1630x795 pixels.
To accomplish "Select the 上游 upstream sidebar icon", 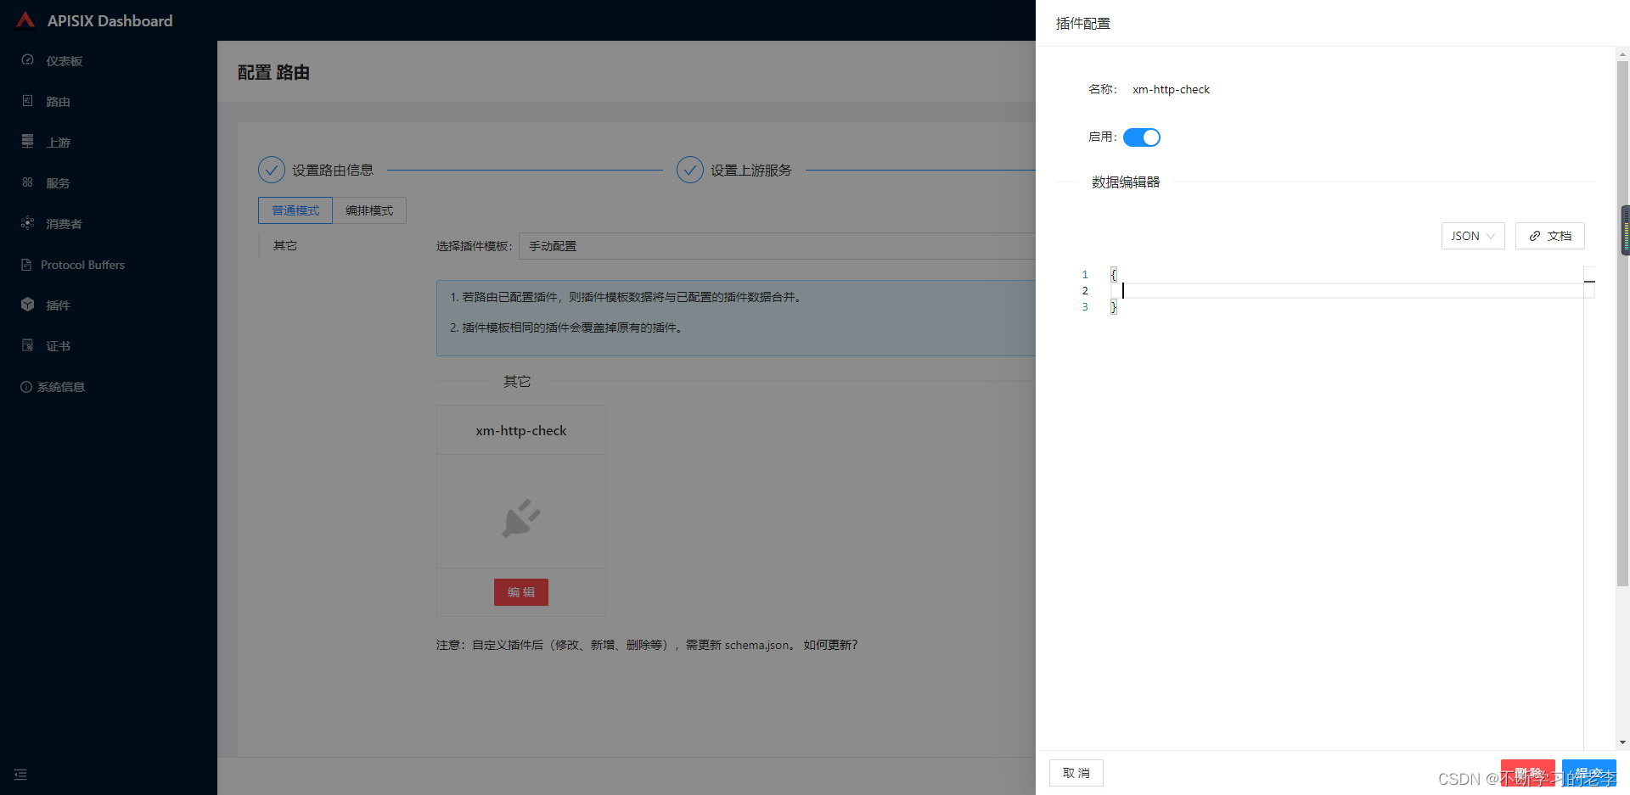I will 27,142.
